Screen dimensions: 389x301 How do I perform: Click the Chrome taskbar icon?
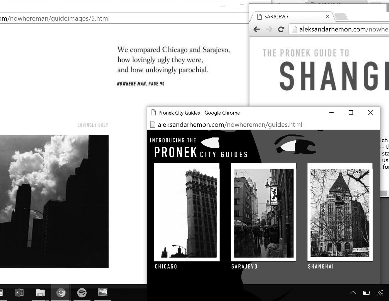coord(61,293)
